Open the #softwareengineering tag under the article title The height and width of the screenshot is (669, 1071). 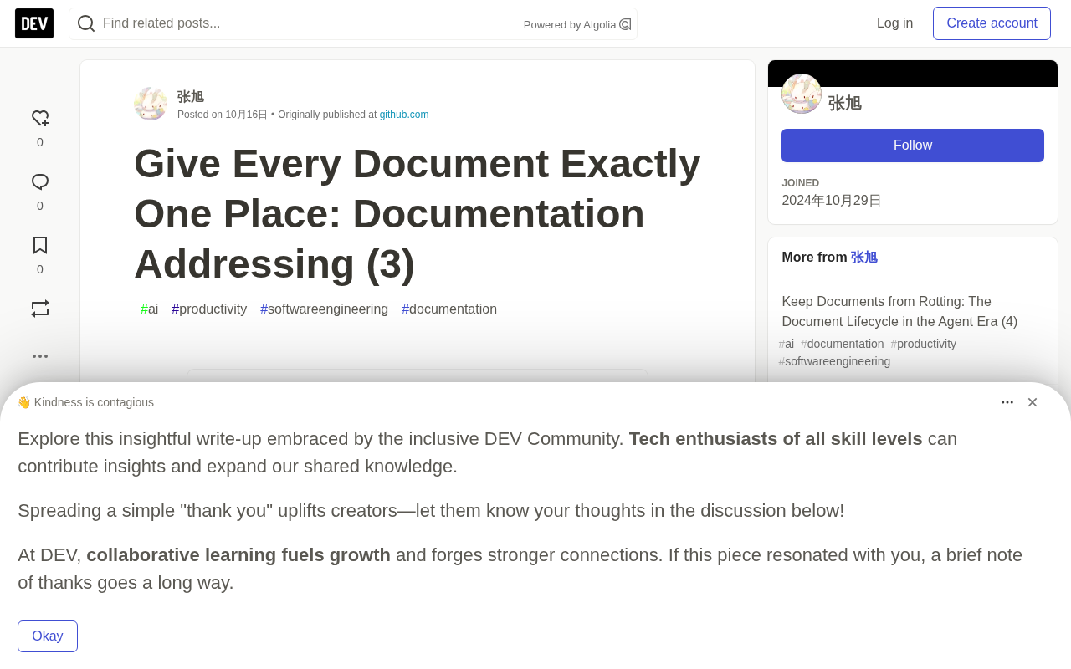coord(325,309)
